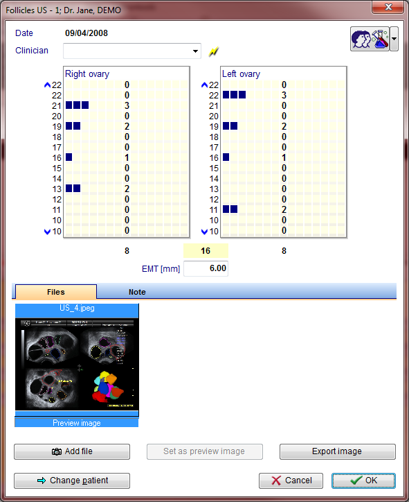Screen dimensions: 409x502
Task: Select the US_4.jpeg ultrasound thumbnail
Action: [77, 360]
